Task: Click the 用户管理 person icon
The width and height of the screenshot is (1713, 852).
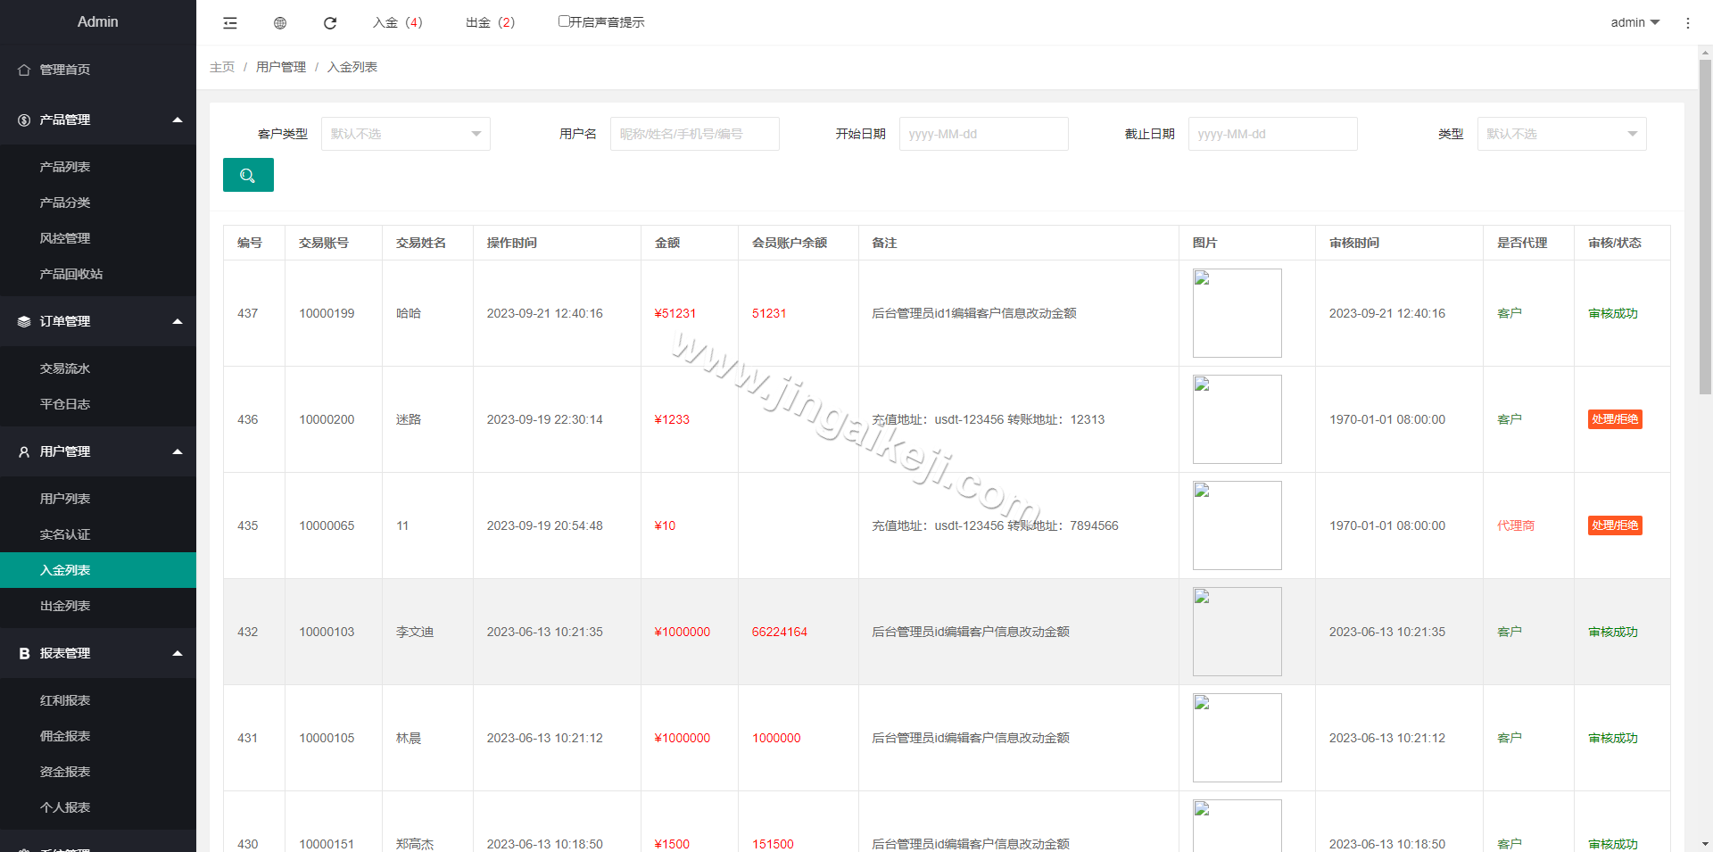Action: pyautogui.click(x=23, y=451)
